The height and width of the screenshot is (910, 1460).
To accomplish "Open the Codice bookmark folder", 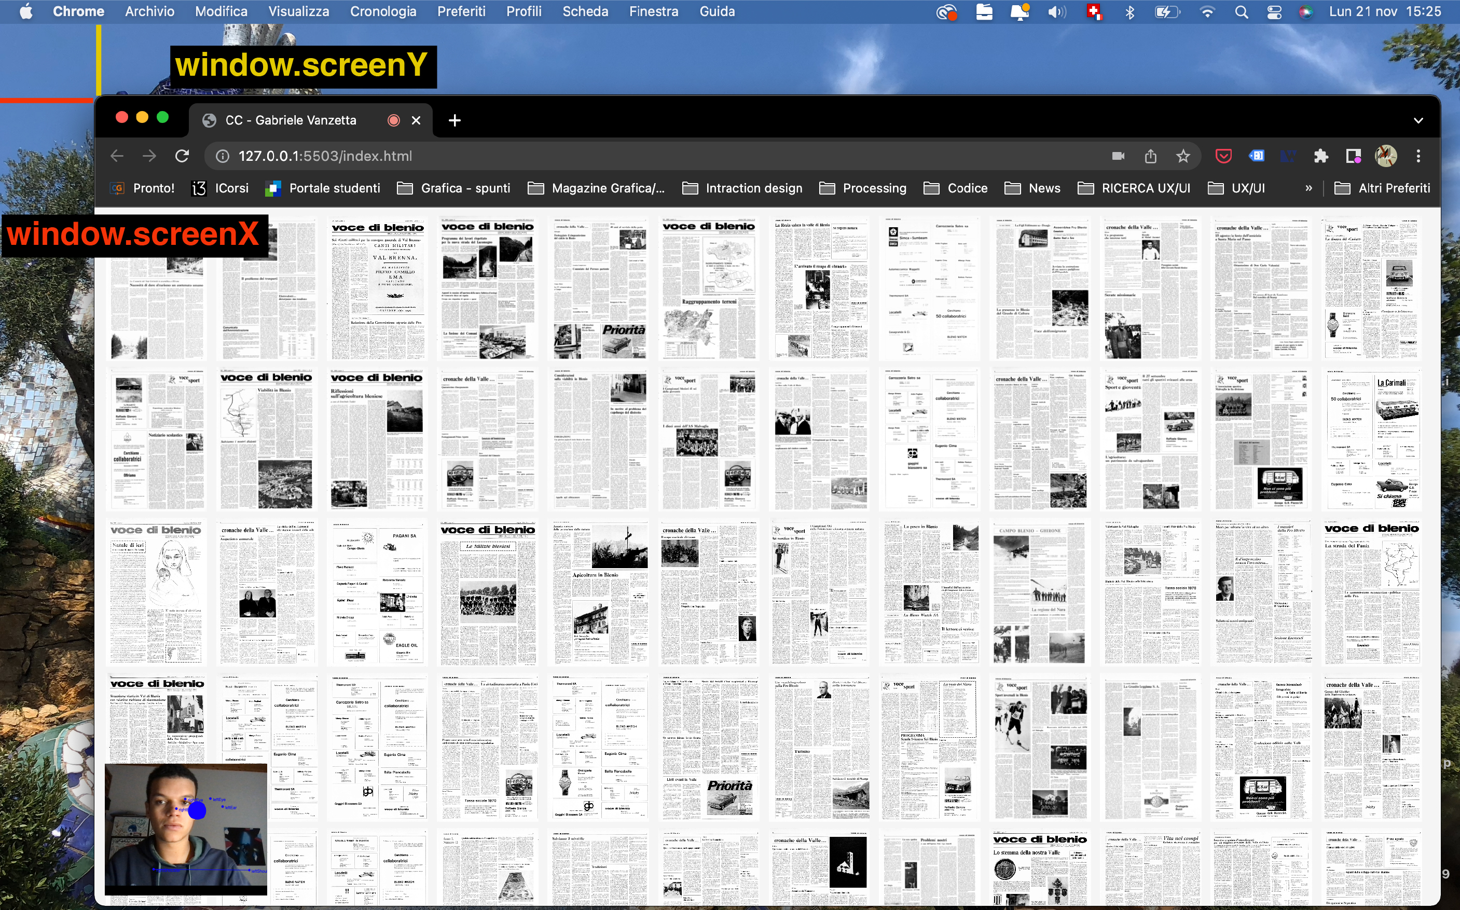I will click(956, 188).
